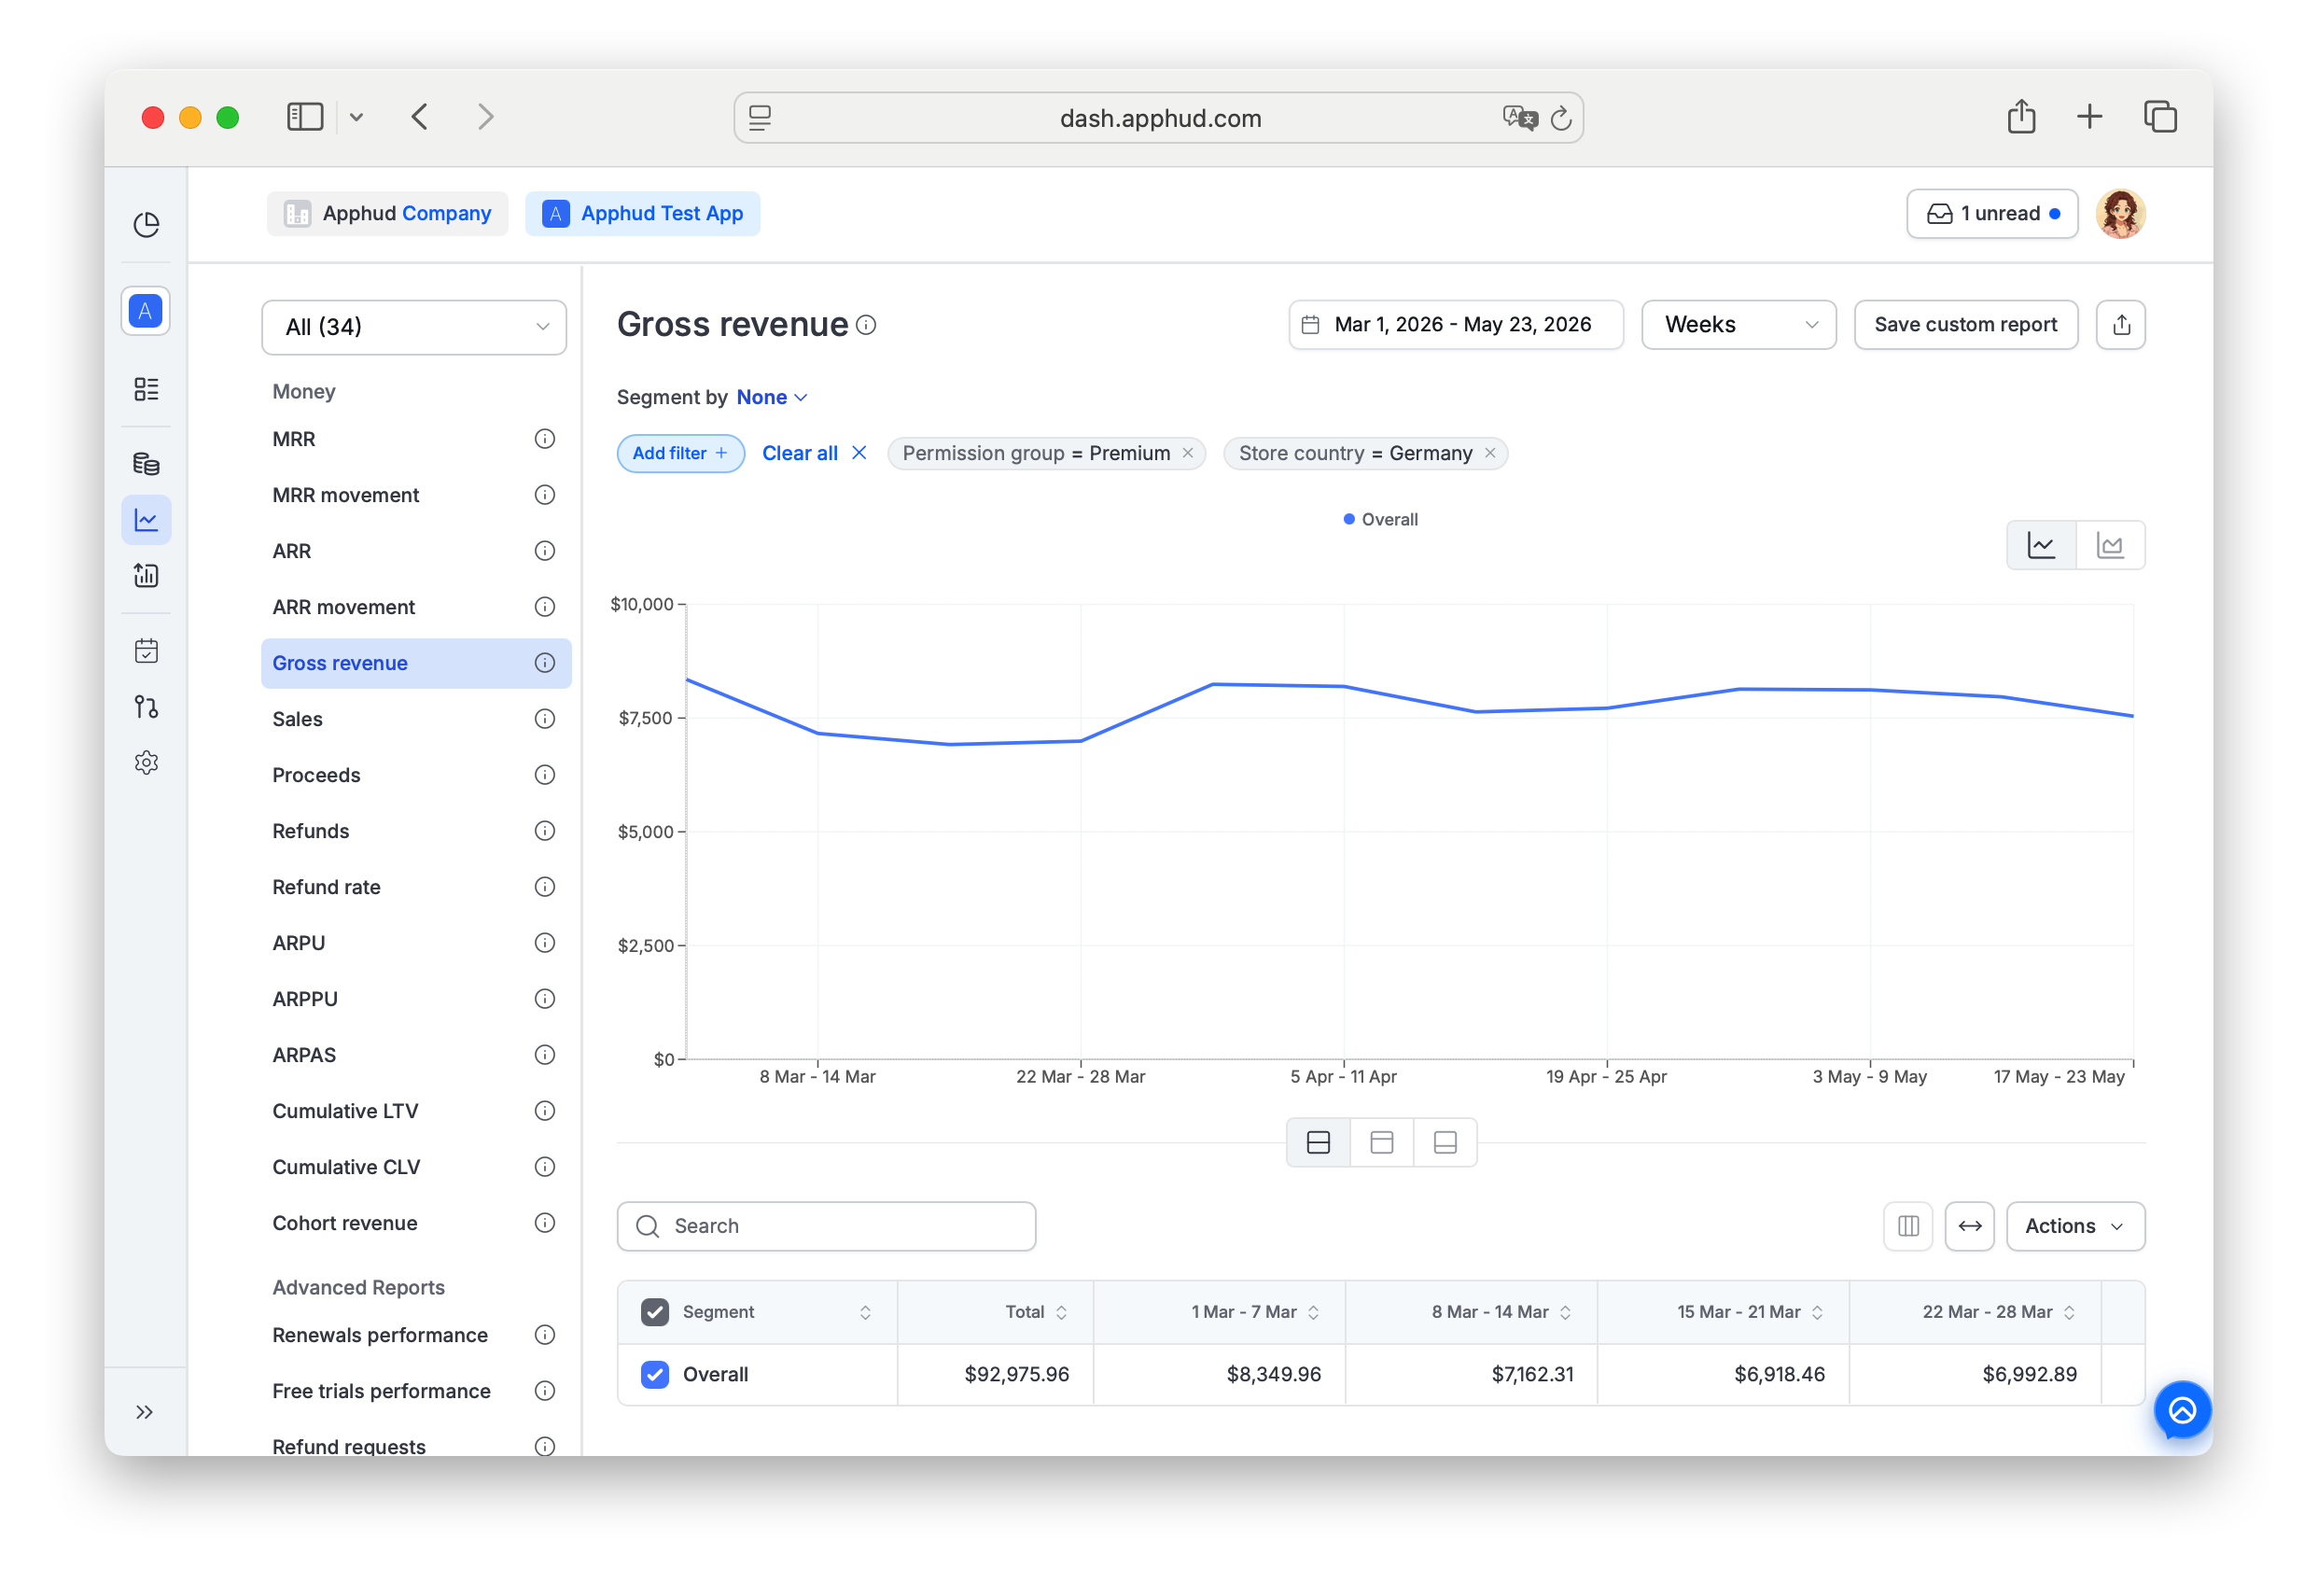Open the date range picker Mar 1 - May 23

1456,325
